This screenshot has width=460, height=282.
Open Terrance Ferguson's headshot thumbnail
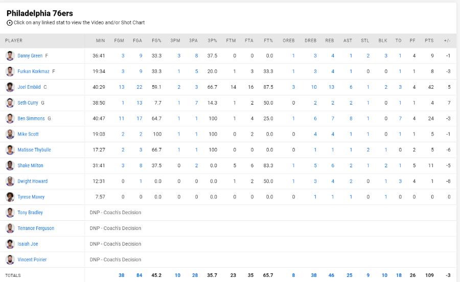10,228
